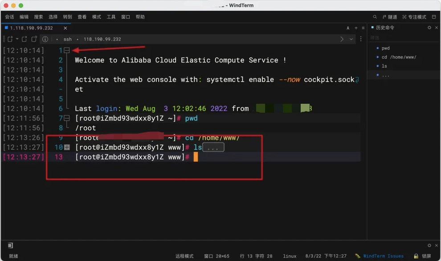Click the 就绪 status text
This screenshot has height=261, width=441.
(x=13, y=256)
